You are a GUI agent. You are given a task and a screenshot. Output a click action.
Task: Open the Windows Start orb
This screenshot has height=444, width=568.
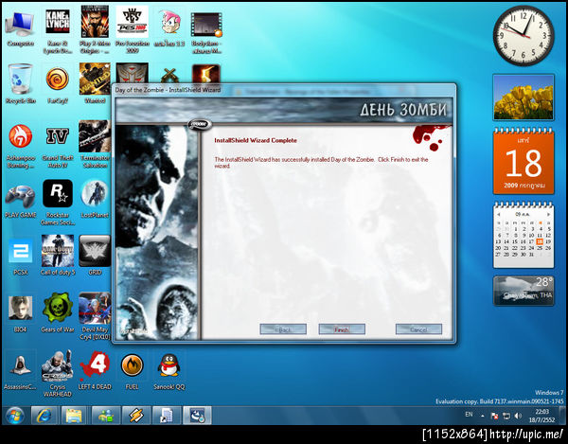14,416
